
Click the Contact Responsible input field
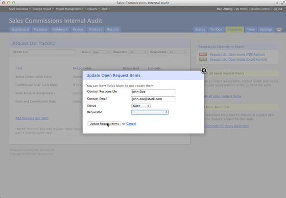tap(153, 91)
